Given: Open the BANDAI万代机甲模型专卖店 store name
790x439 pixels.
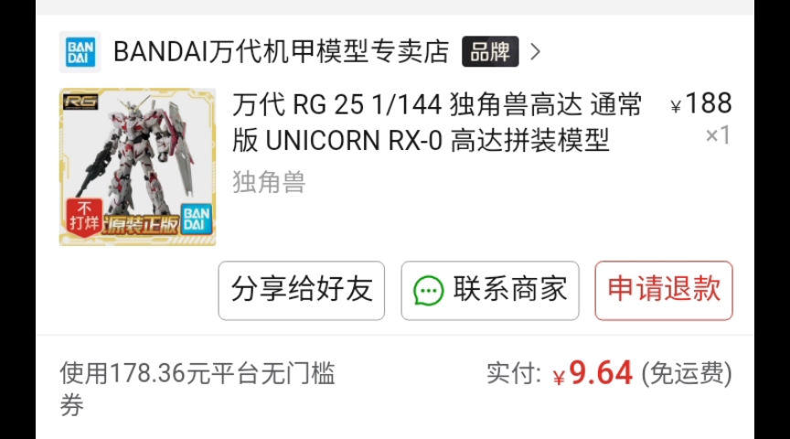Looking at the screenshot, I should point(281,51).
